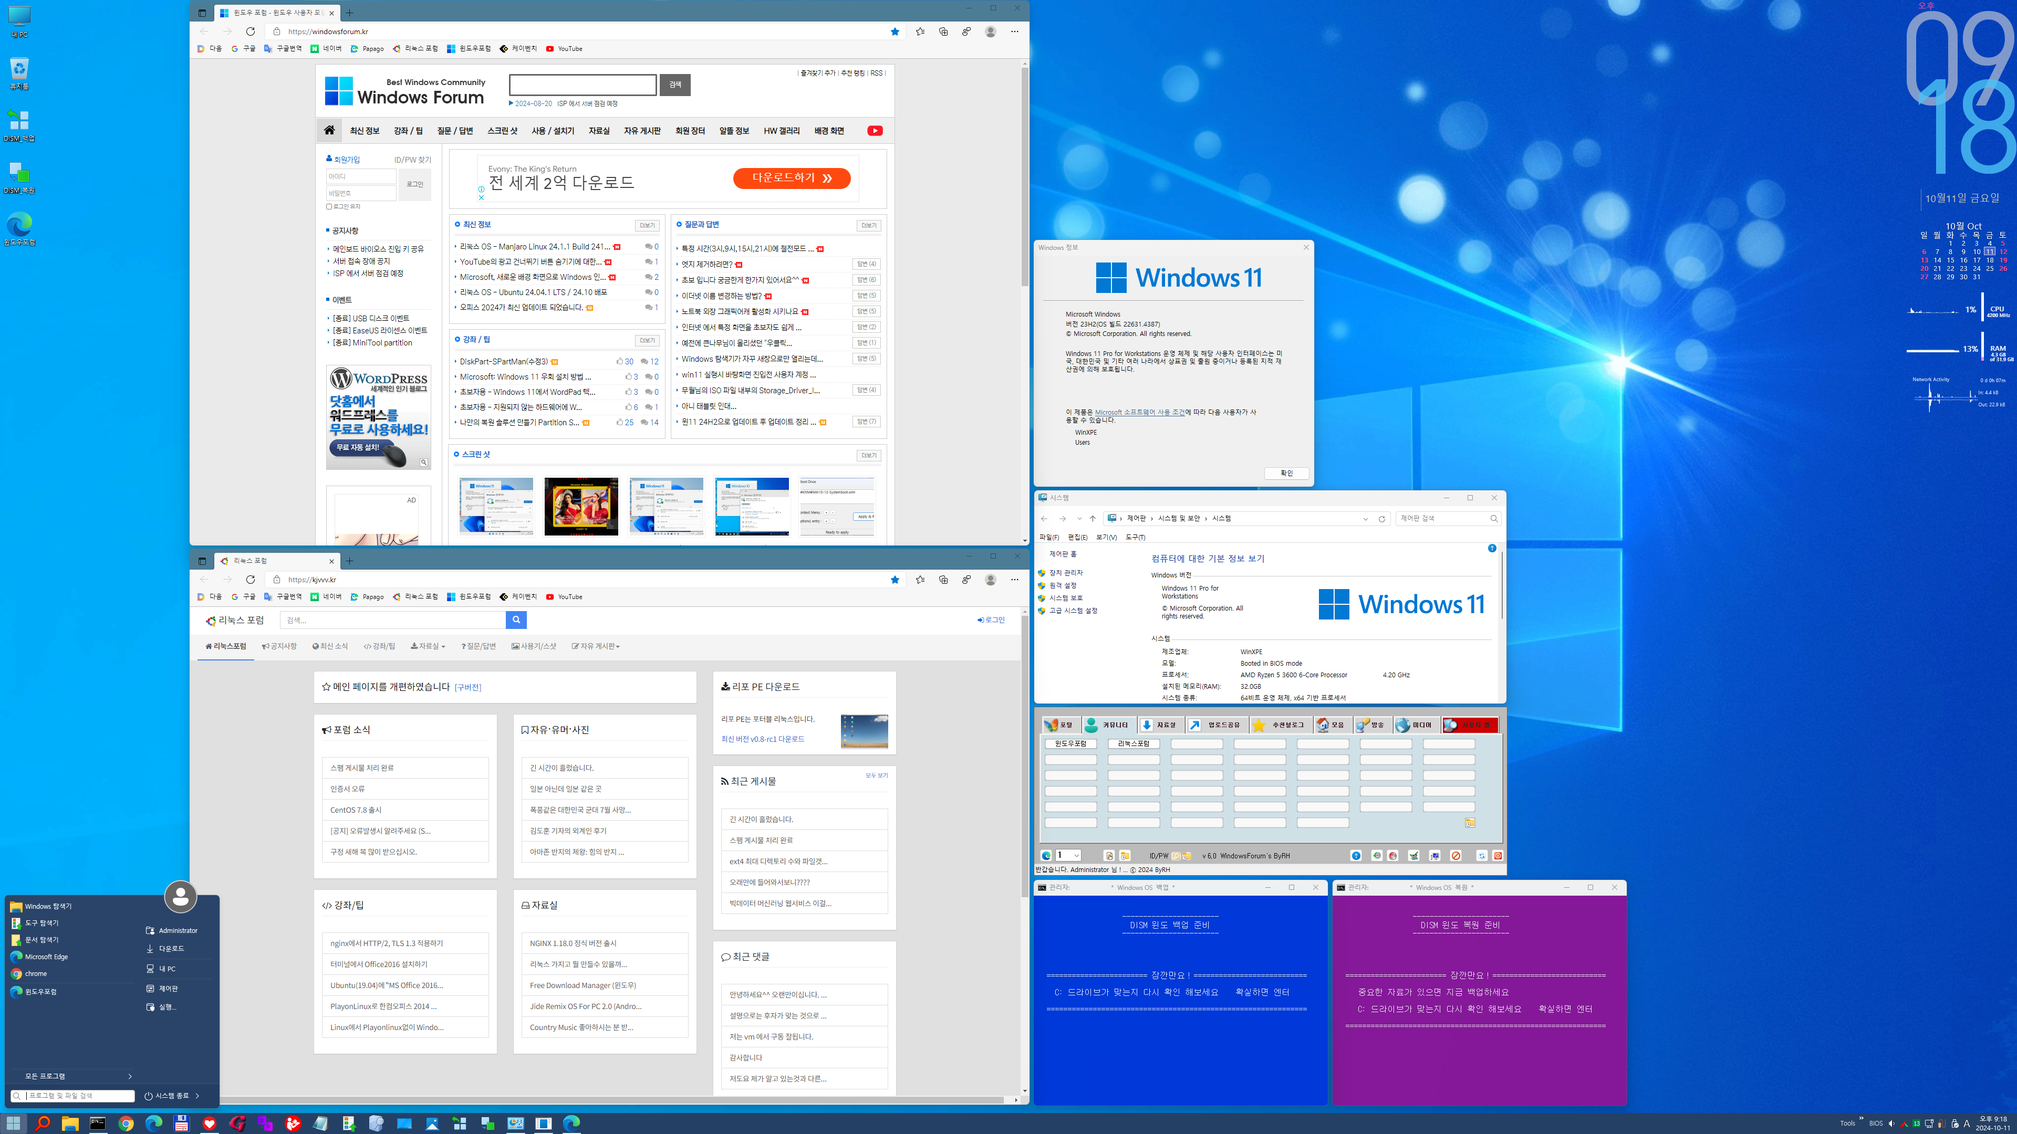Screen dimensions: 2017x1134
Task: Click the red prohibition icon in the ByRH launcher
Action: 1455,855
